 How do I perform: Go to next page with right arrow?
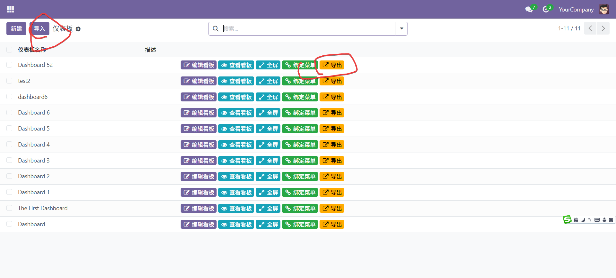[603, 28]
